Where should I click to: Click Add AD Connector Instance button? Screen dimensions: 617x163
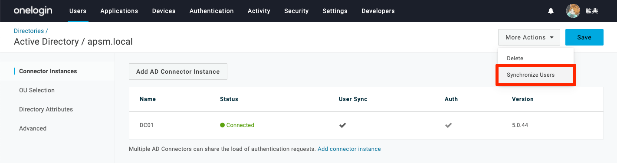178,72
